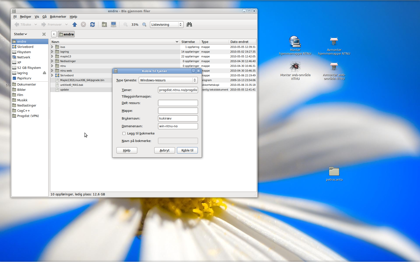420x262 pixels.
Task: Expand the Nedlastinger folder row
Action: 52,61
